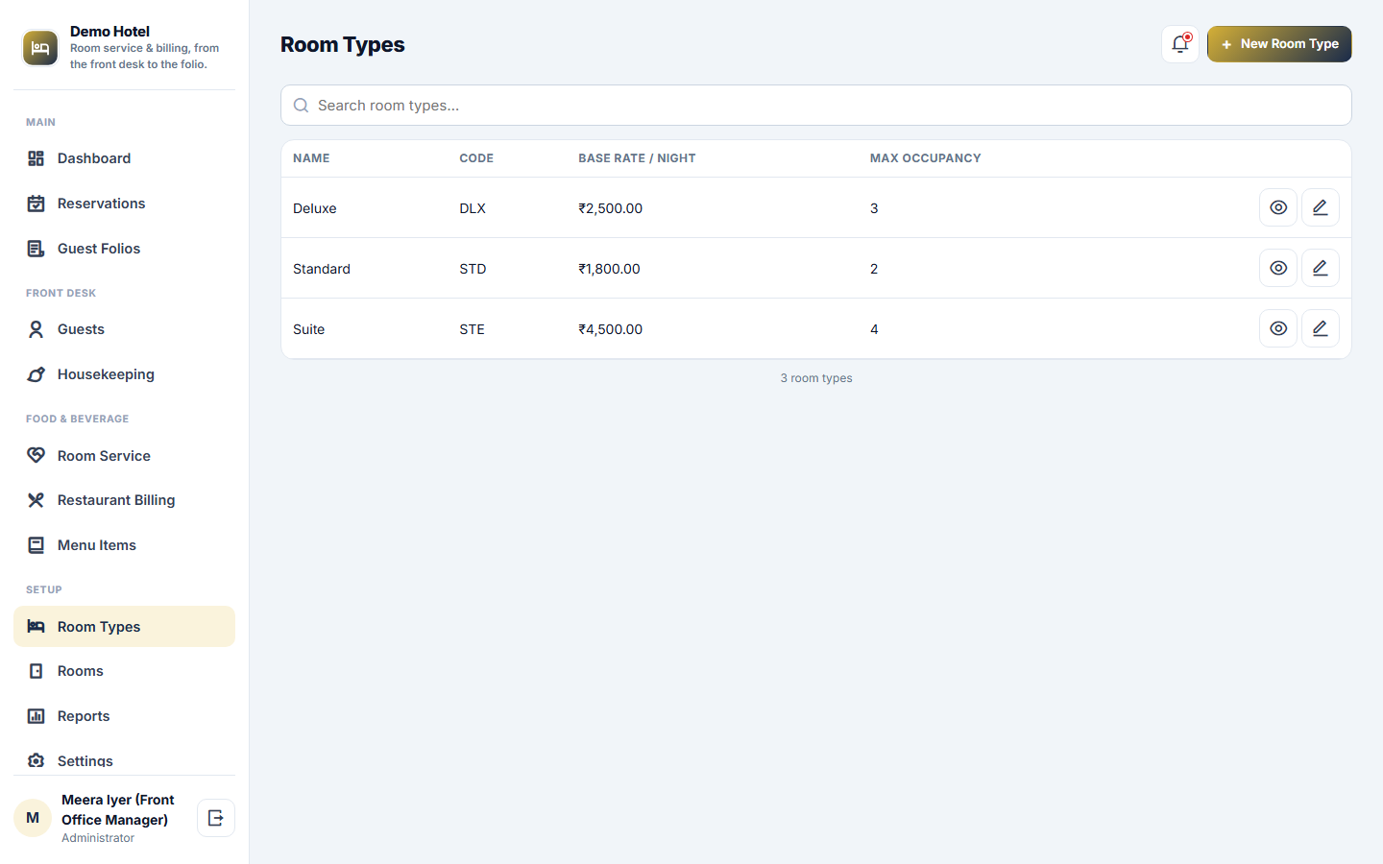Image resolution: width=1383 pixels, height=864 pixels.
Task: Click the logout icon beside Meera Iyer
Action: [216, 818]
